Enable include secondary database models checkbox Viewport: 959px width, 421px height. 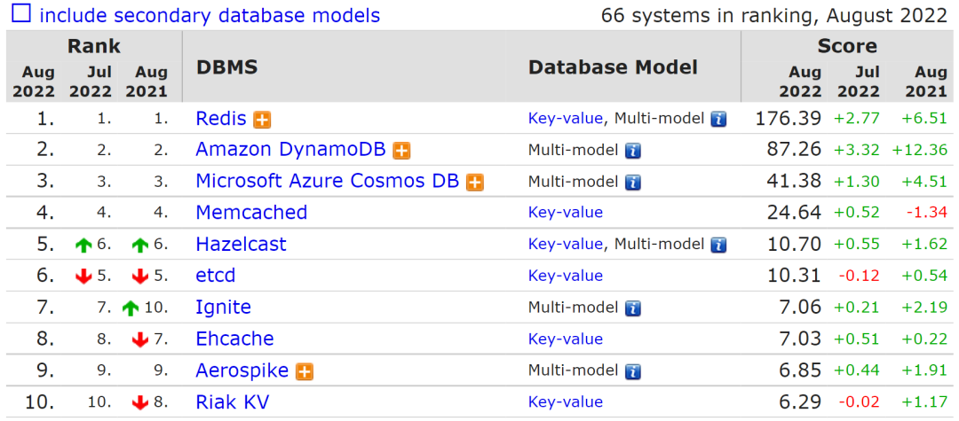pyautogui.click(x=20, y=14)
